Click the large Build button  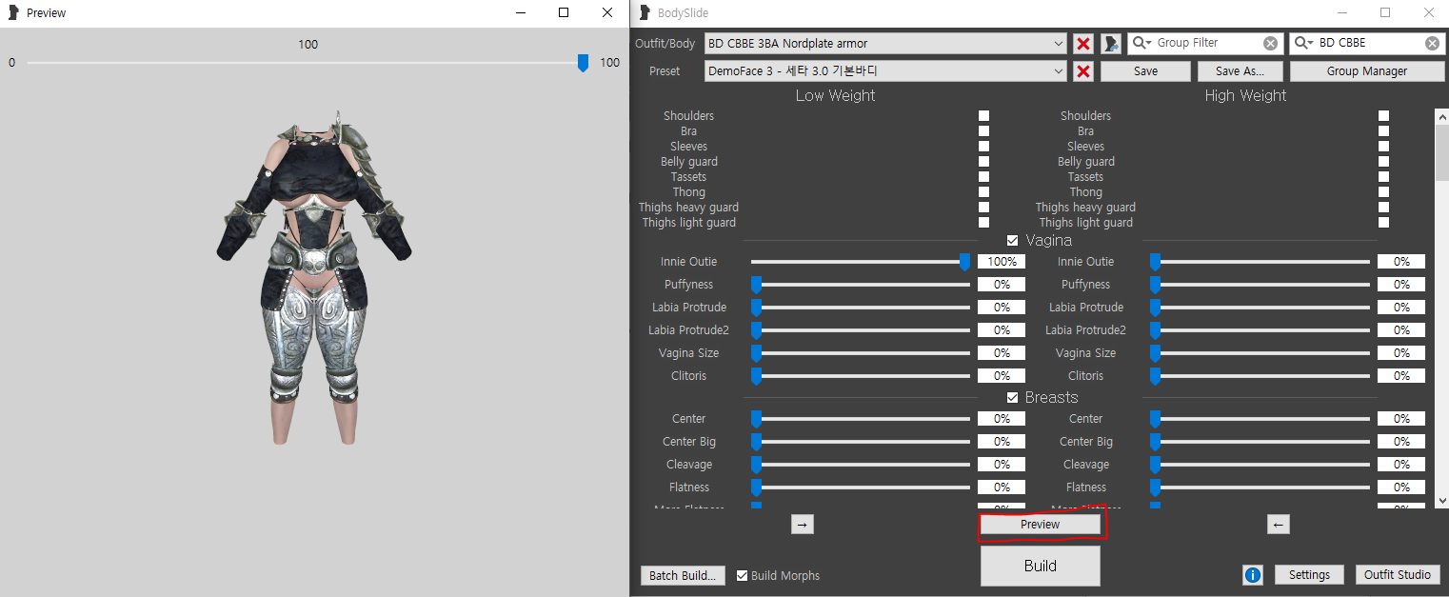click(x=1040, y=566)
